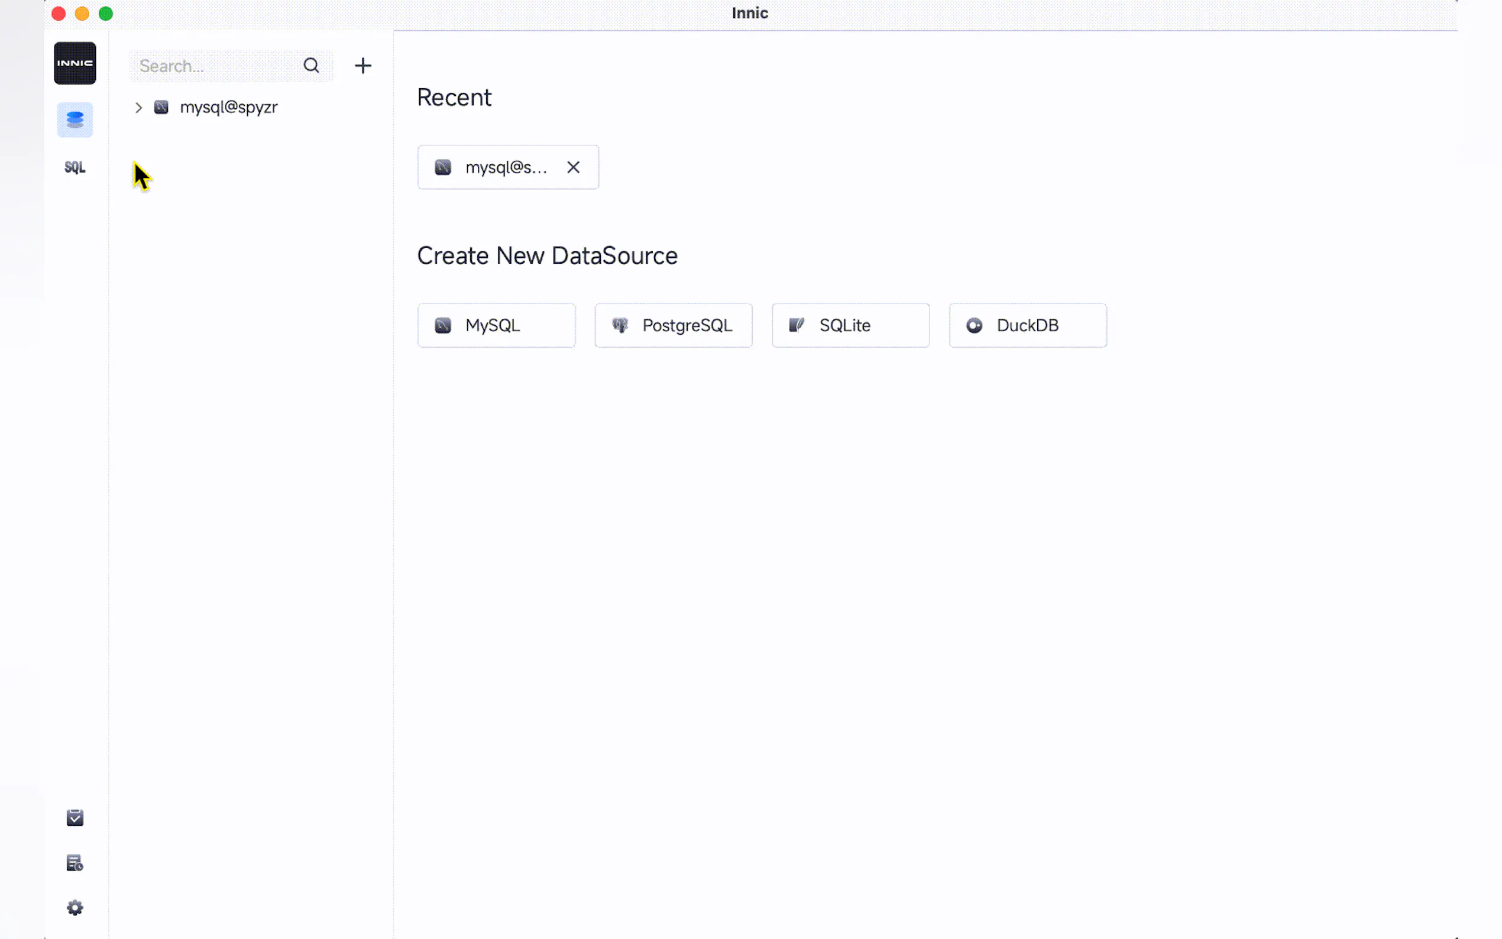Select mysql@spyzr in the connection tree
Viewport: 1502px width, 939px height.
pos(228,108)
